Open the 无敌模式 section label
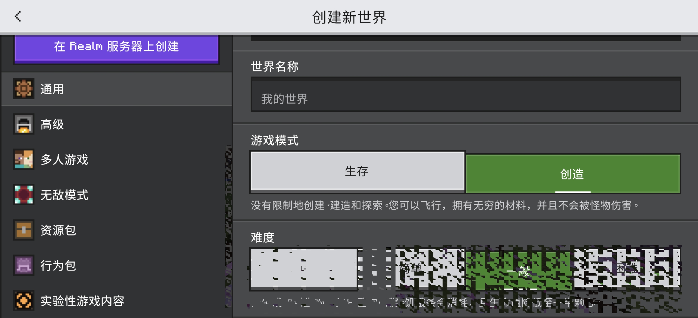The image size is (698, 318). (x=64, y=195)
